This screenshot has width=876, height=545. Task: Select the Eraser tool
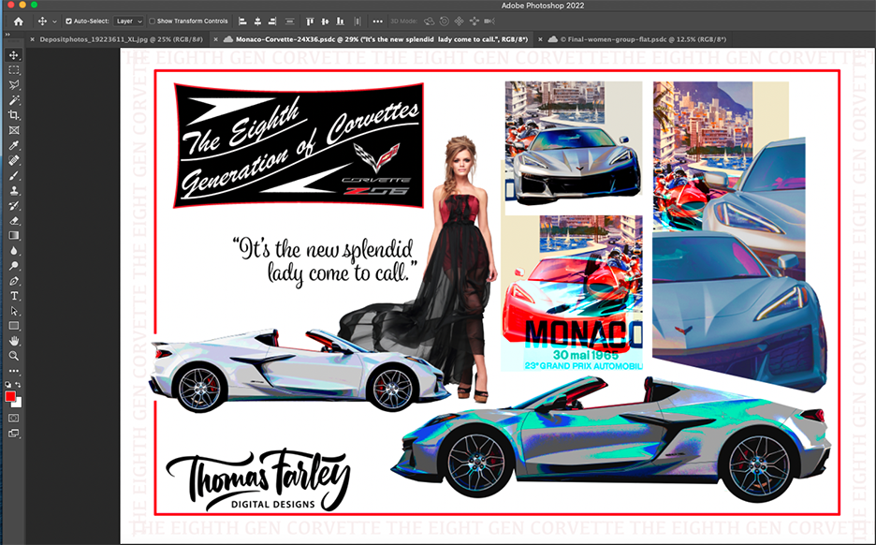tap(14, 221)
